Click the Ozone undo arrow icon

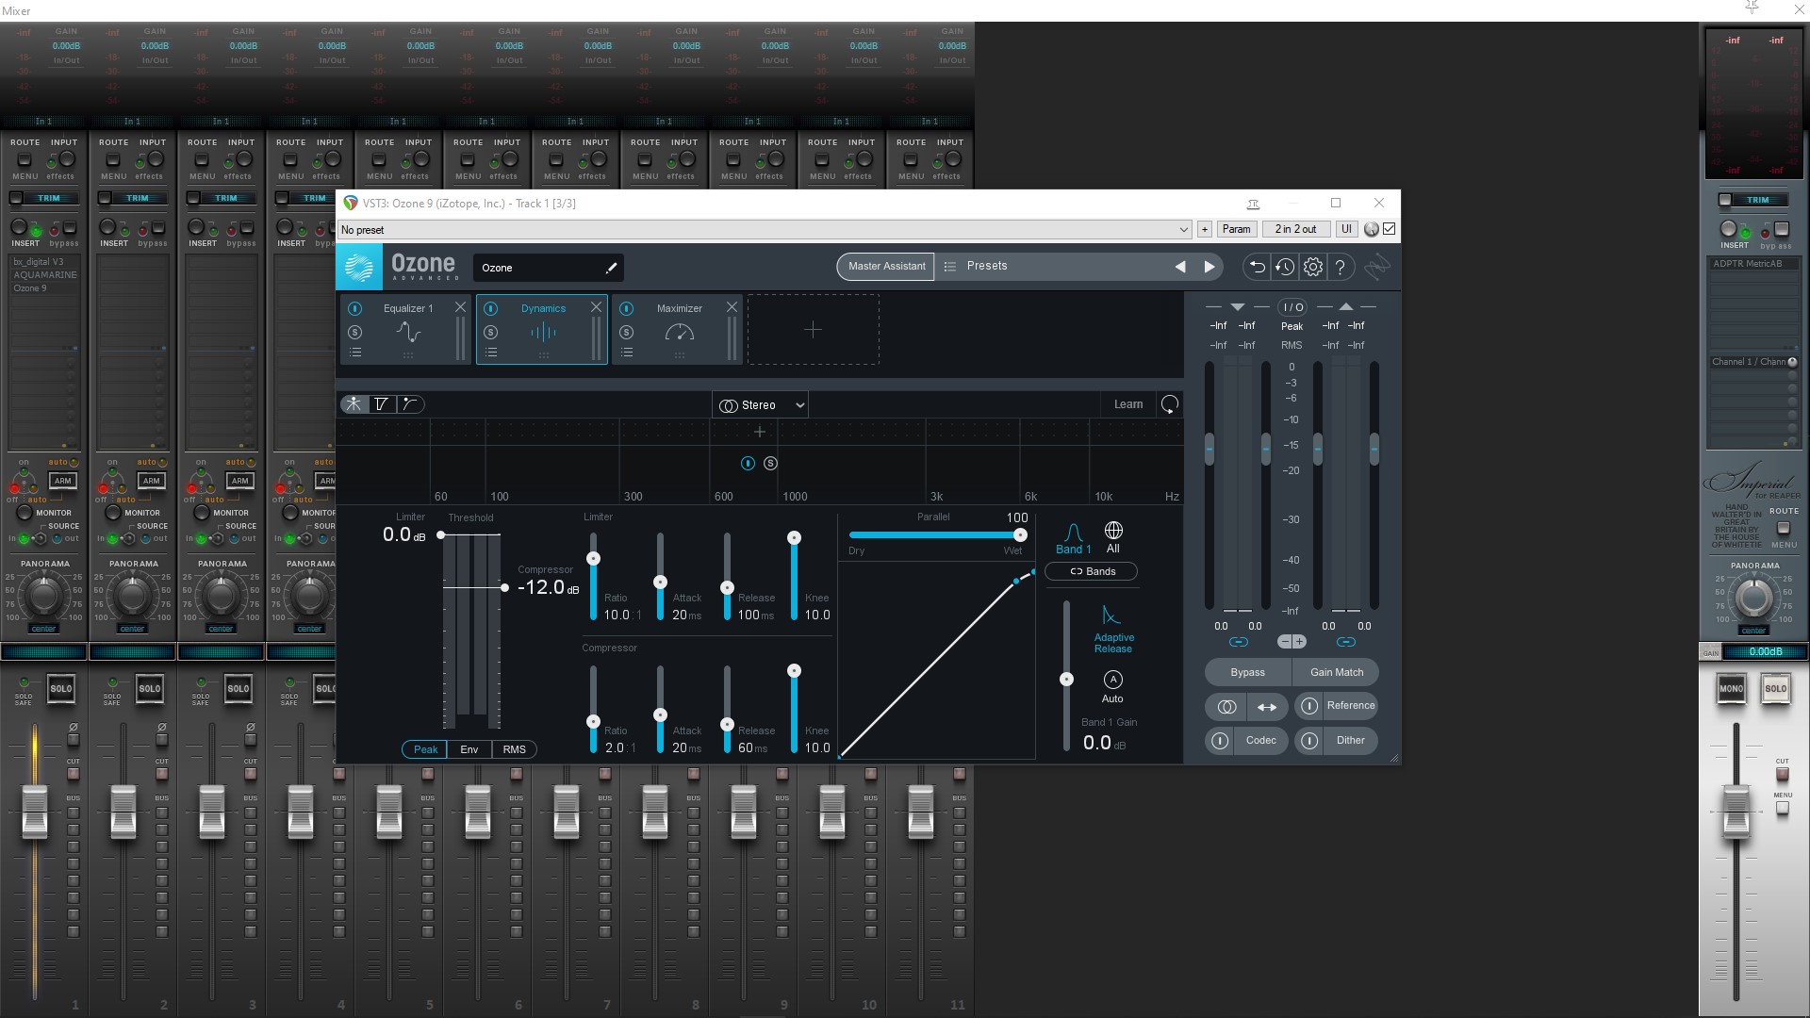point(1257,267)
